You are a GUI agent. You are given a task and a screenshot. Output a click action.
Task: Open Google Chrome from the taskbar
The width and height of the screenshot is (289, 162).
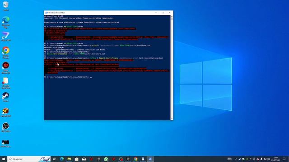point(135,159)
